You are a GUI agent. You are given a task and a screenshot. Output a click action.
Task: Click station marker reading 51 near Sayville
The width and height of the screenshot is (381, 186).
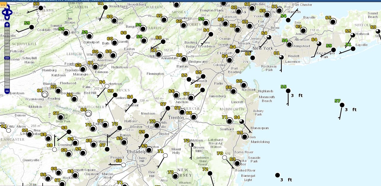pos(353,49)
